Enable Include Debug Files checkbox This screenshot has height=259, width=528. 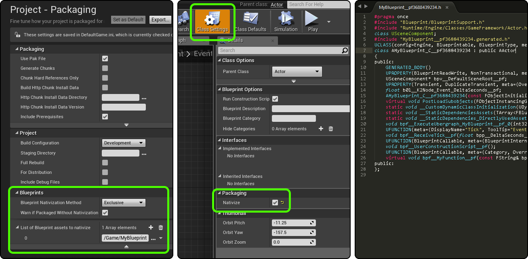(105, 182)
